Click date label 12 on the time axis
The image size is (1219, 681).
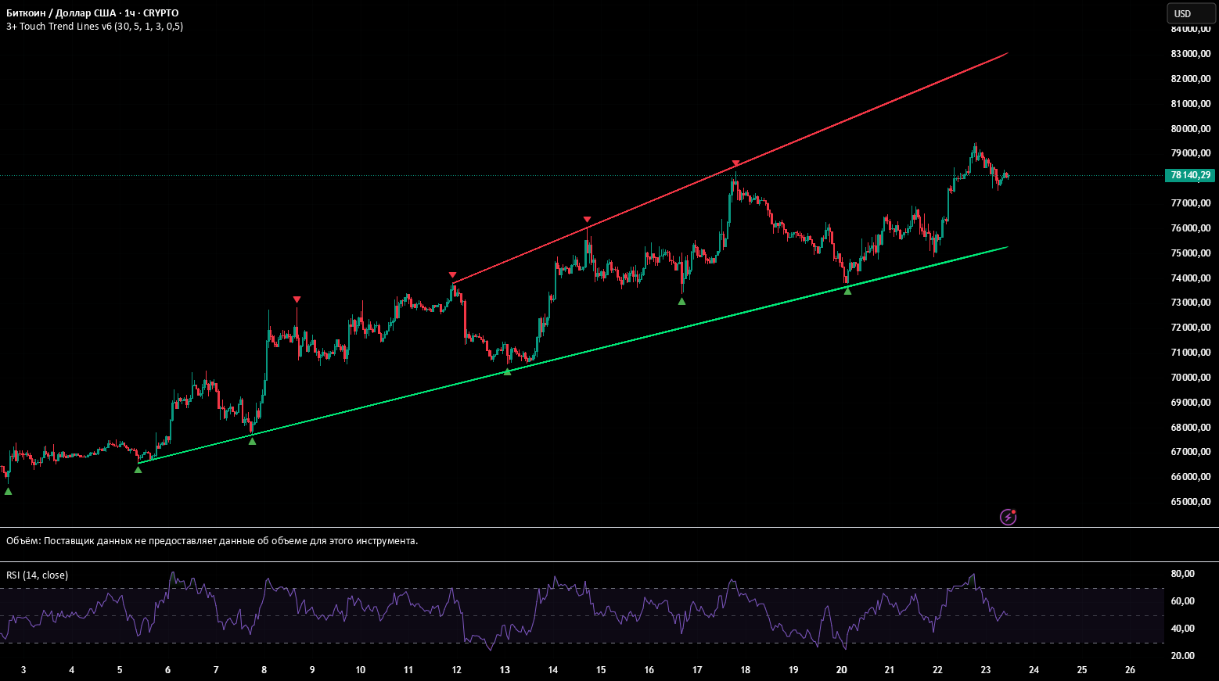(456, 670)
